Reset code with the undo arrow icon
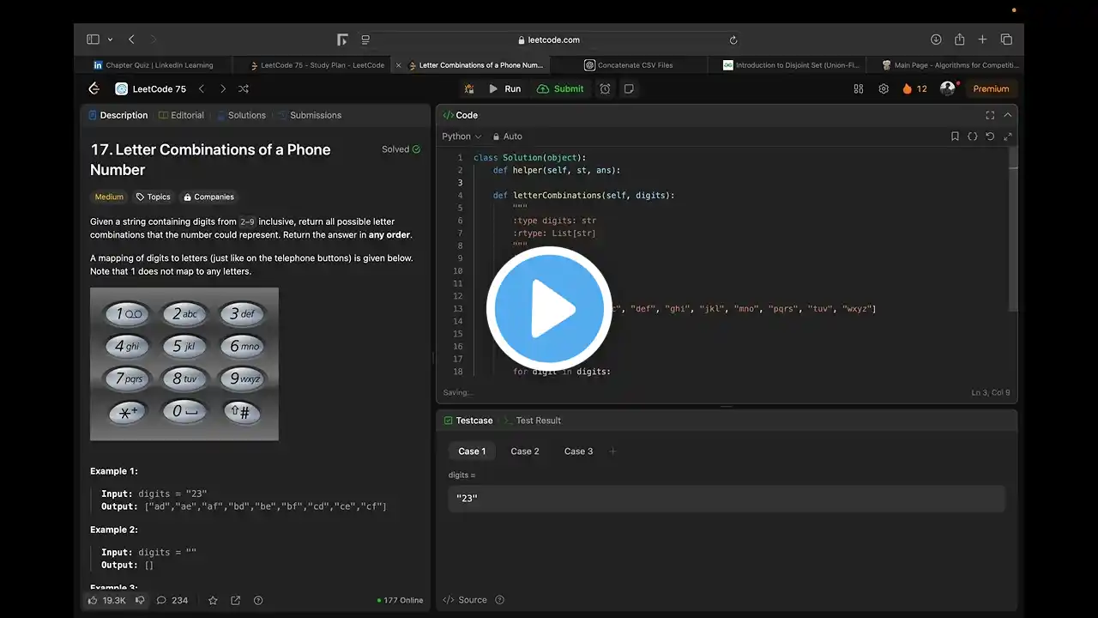The width and height of the screenshot is (1098, 618). click(990, 136)
